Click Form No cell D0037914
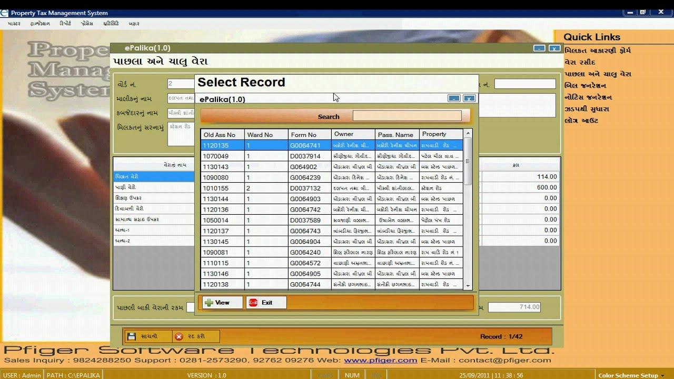The image size is (674, 379). 310,156
